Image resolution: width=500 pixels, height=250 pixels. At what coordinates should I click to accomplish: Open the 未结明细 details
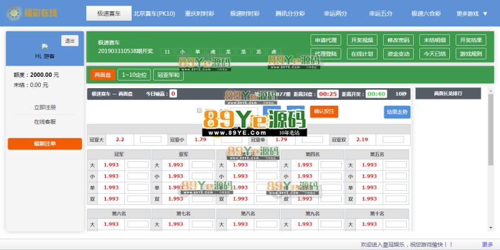(x=434, y=40)
